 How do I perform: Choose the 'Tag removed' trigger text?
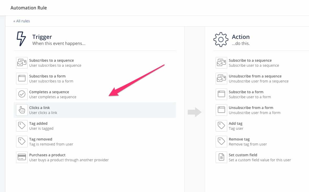click(41, 139)
